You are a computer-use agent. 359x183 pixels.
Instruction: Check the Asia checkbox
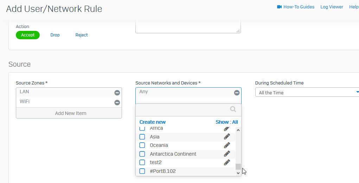(142, 137)
